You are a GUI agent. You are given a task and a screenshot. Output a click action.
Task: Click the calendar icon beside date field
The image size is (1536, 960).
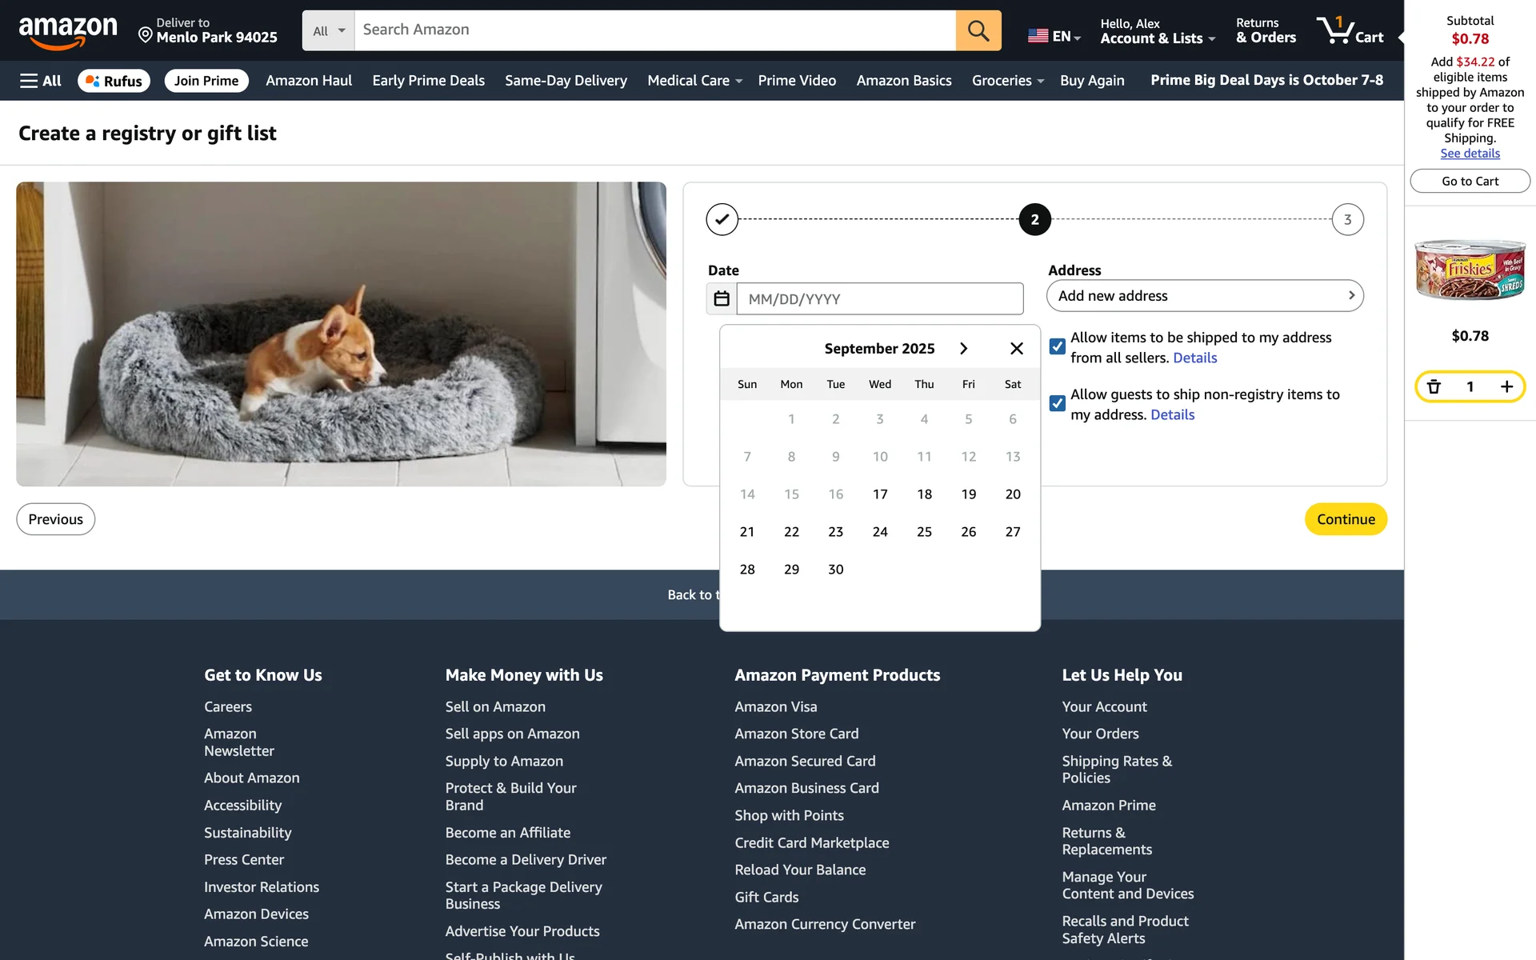722,298
